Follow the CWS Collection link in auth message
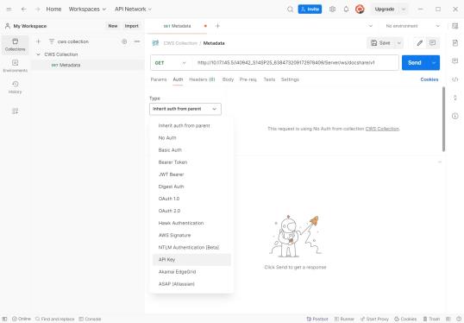This screenshot has height=323, width=464. [x=382, y=129]
